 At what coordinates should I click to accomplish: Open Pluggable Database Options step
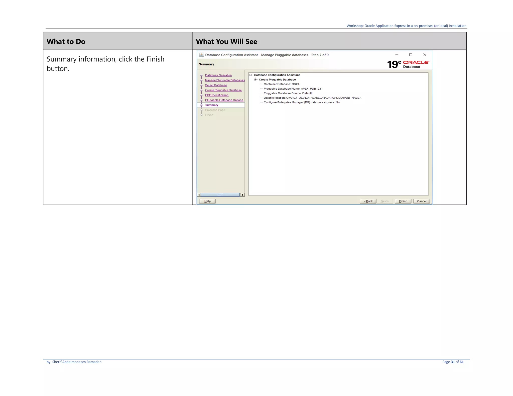tap(224, 100)
